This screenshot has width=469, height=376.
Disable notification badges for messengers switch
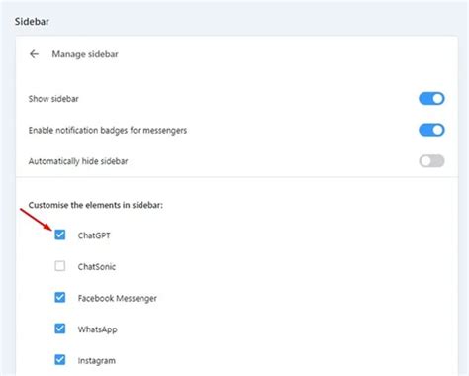coord(431,130)
